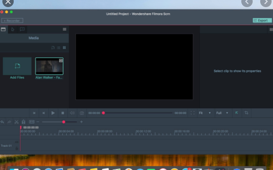Switch media library to grid view

point(64,48)
